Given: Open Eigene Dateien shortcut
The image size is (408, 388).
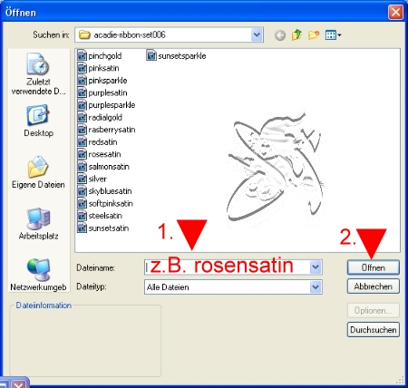Looking at the screenshot, I should point(38,172).
